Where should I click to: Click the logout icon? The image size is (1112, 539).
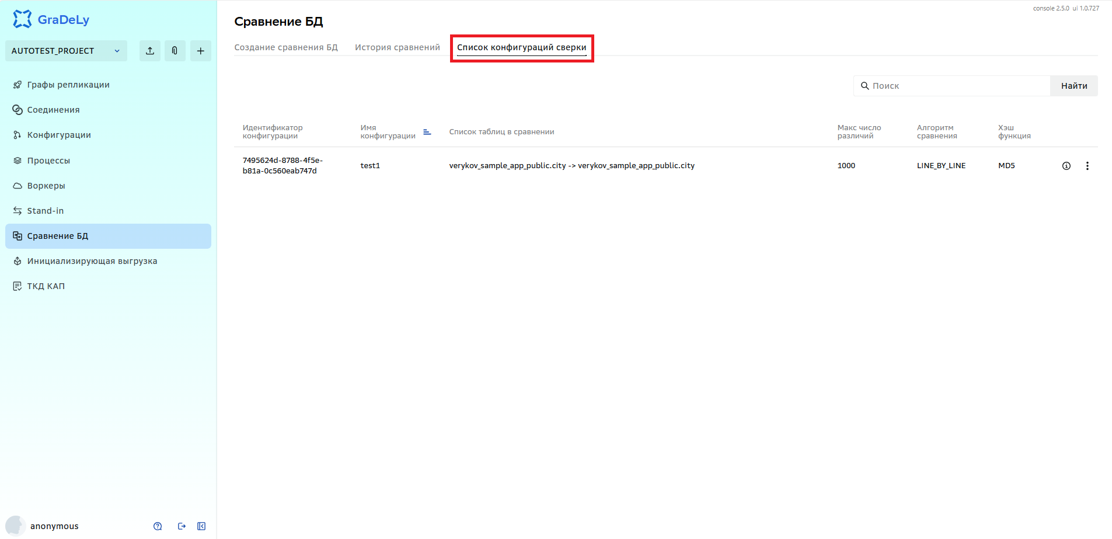182,526
